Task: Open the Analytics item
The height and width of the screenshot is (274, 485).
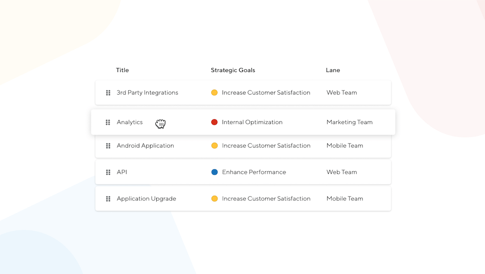Action: [129, 122]
